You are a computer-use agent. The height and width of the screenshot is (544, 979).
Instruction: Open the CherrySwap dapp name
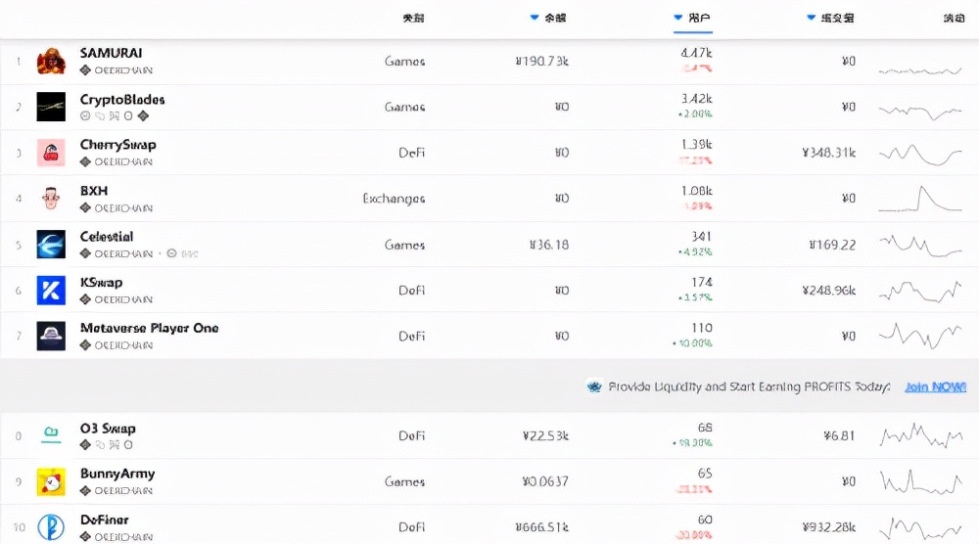coord(118,145)
